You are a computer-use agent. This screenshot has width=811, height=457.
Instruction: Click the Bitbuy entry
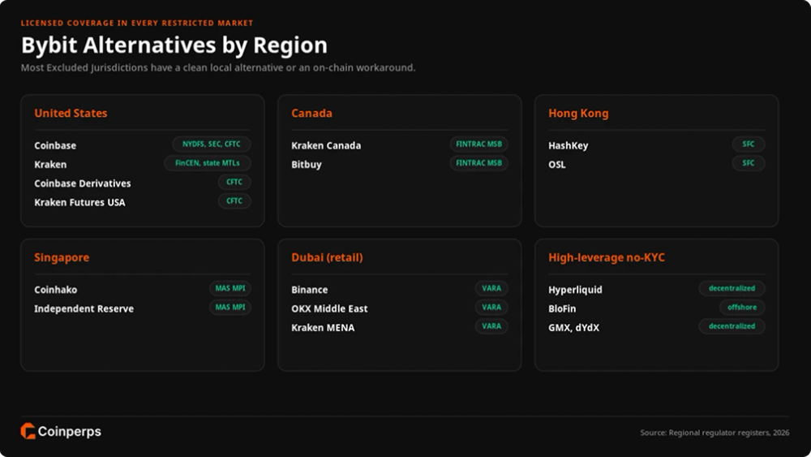[307, 165]
